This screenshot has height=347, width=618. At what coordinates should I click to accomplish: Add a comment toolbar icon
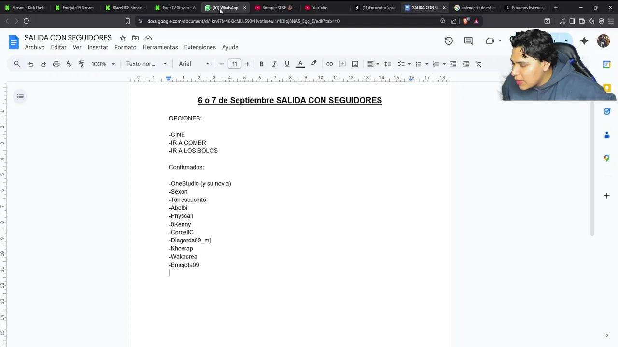click(342, 64)
